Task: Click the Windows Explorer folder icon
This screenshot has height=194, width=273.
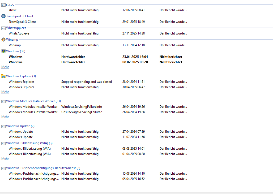Action: click(x=3, y=76)
